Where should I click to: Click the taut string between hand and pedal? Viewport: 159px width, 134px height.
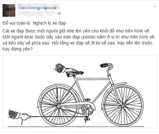(59, 116)
